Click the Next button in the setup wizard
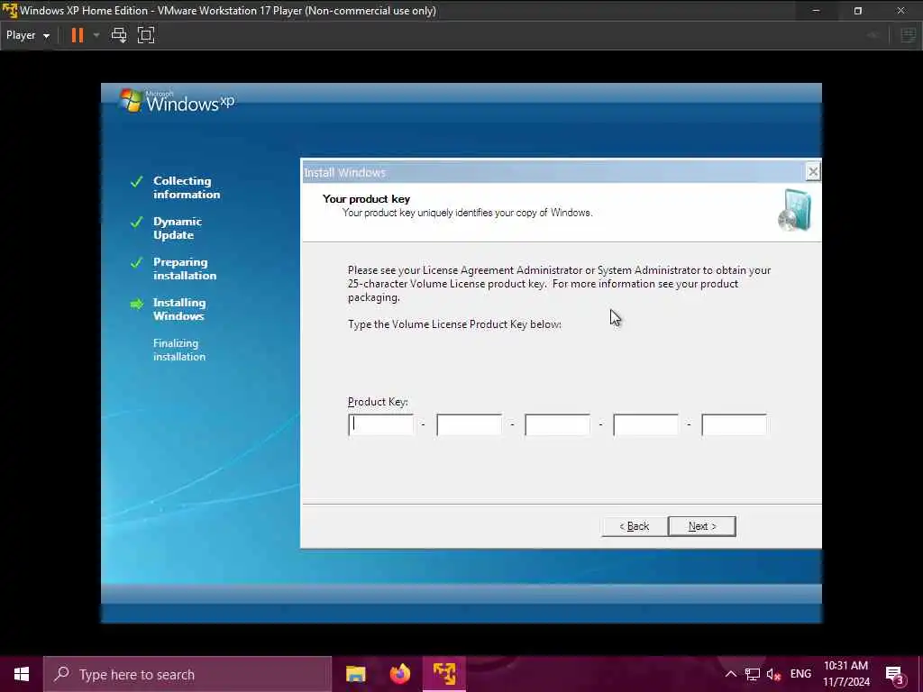This screenshot has height=692, width=923. click(702, 526)
